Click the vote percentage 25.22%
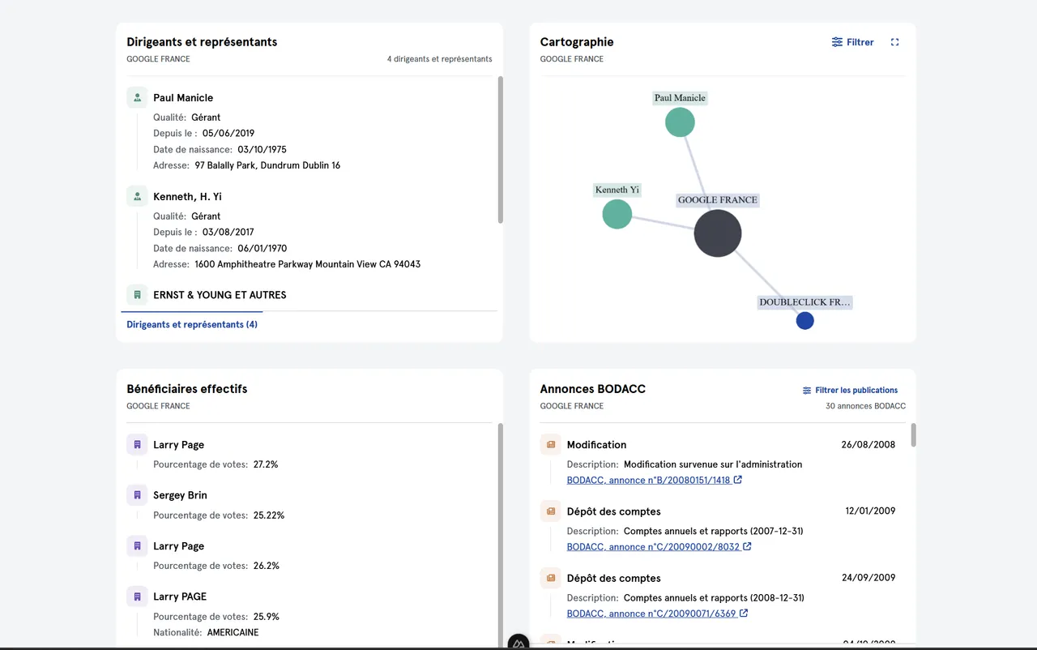The height and width of the screenshot is (650, 1037). (x=269, y=515)
